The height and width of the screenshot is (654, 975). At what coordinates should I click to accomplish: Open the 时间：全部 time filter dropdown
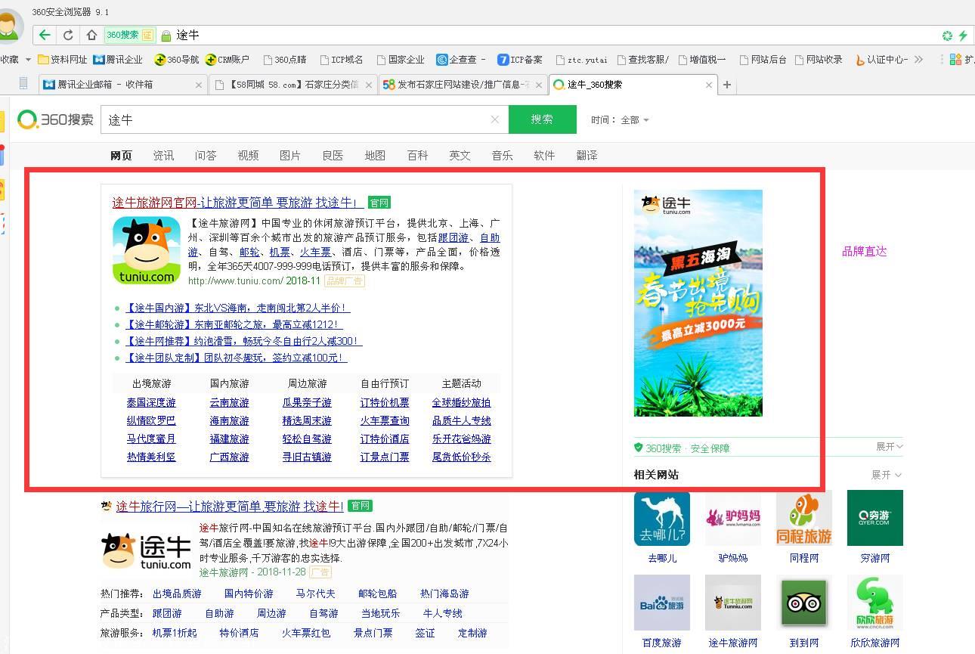click(620, 119)
